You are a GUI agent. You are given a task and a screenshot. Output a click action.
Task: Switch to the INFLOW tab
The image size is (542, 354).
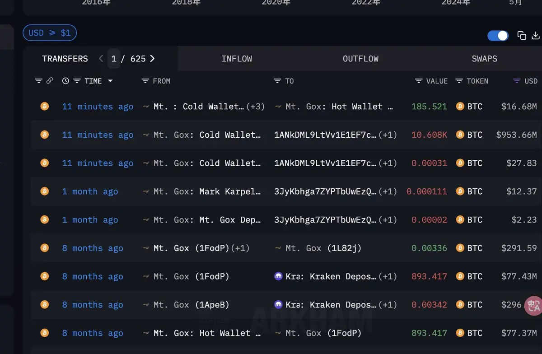[x=237, y=59]
